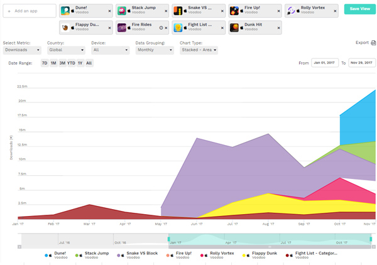Click the right handle of range navigator
The height and width of the screenshot is (265, 377).
(371, 239)
